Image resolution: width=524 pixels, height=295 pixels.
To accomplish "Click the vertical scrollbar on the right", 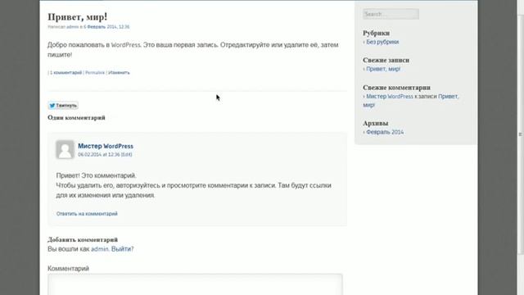I will point(521,134).
